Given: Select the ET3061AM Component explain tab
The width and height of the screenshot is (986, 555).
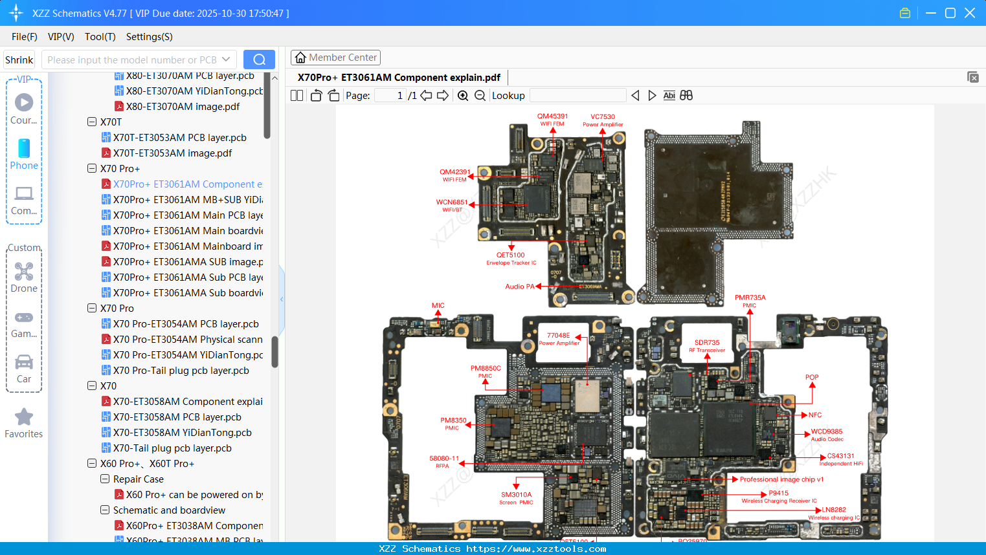Looking at the screenshot, I should click(x=399, y=77).
